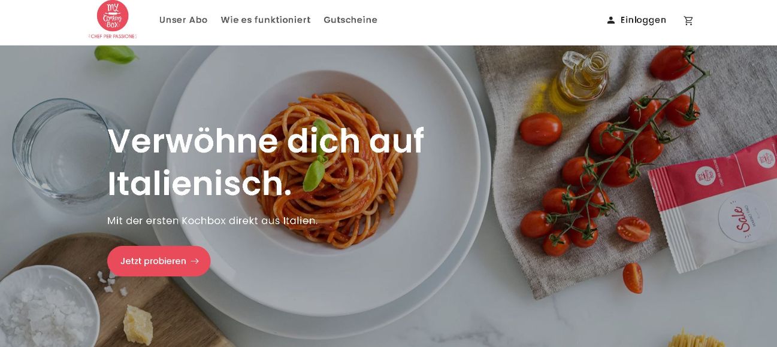Click the headline Verwöhne dich auf Italienisch

pyautogui.click(x=265, y=162)
